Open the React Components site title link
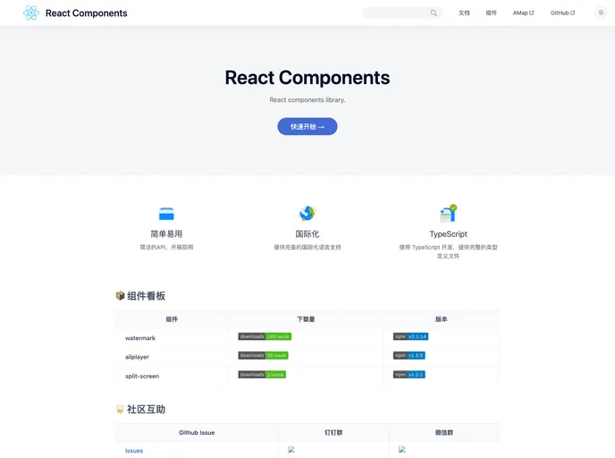This screenshot has width=615, height=458. pos(87,13)
